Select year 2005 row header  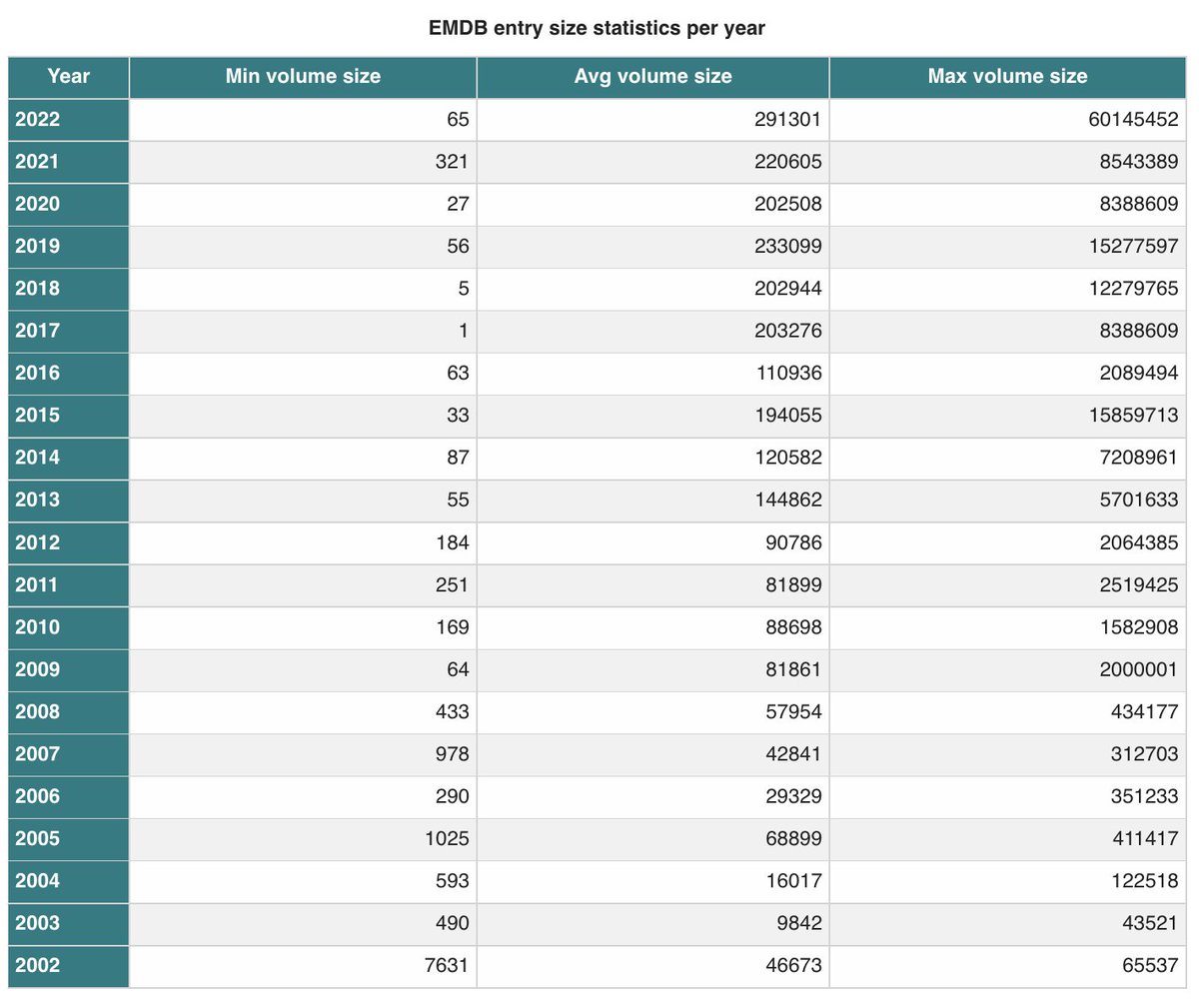coord(69,839)
